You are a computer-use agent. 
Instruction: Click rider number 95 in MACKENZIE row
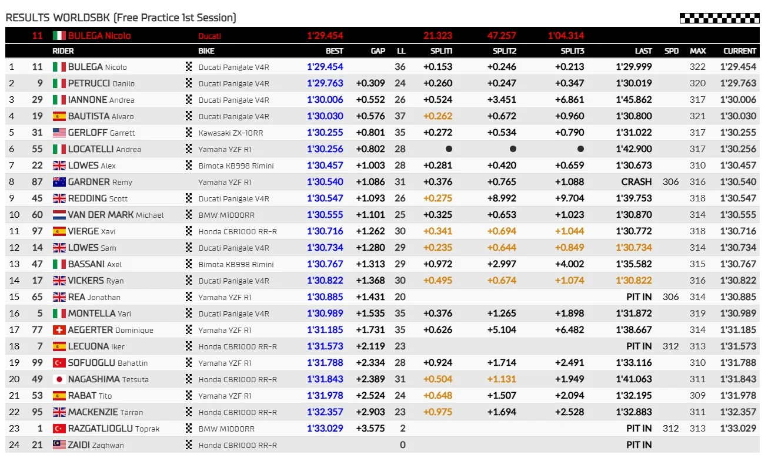click(38, 412)
